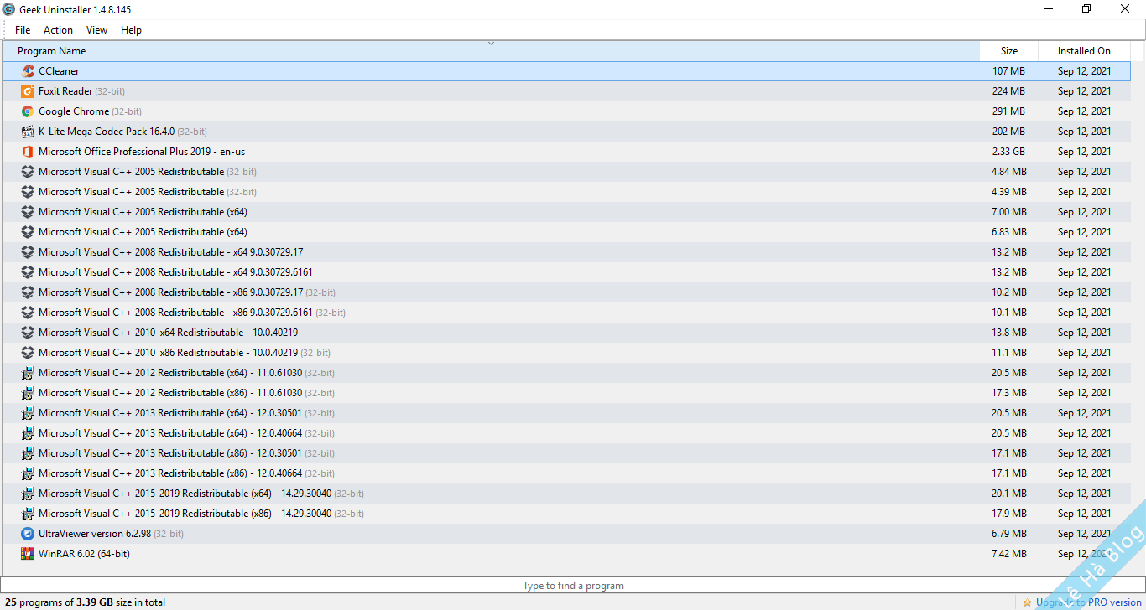
Task: Click the UltraViewer icon
Action: pos(28,533)
